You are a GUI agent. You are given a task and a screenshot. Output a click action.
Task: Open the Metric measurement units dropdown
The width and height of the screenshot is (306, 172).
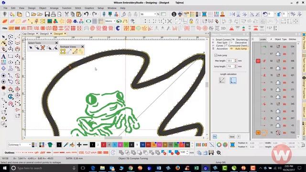[x=114, y=21]
